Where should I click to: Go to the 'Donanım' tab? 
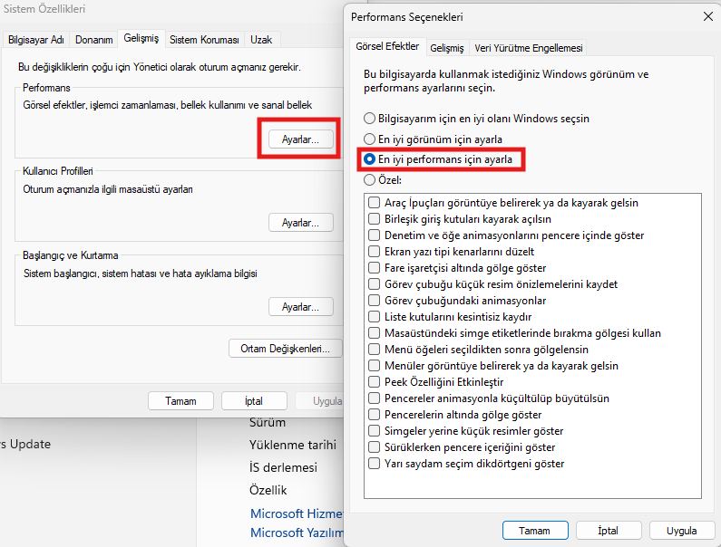(x=94, y=40)
